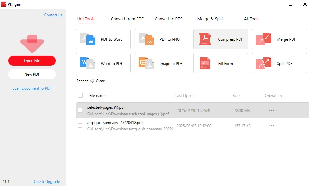Click the 72.30 MB size value
The image size is (311, 186).
click(242, 111)
